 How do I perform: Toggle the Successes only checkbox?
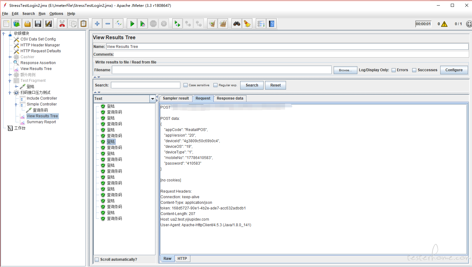coord(414,70)
